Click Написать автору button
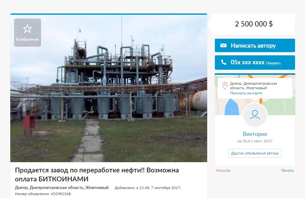Screen dimensions: 305x198 click(255, 45)
